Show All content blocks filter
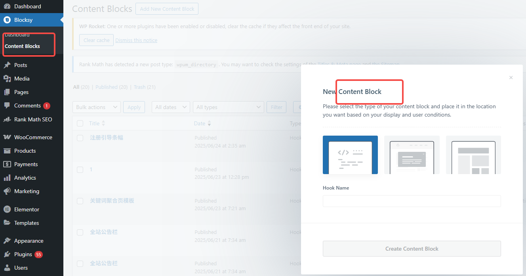The height and width of the screenshot is (276, 526). 81,87
